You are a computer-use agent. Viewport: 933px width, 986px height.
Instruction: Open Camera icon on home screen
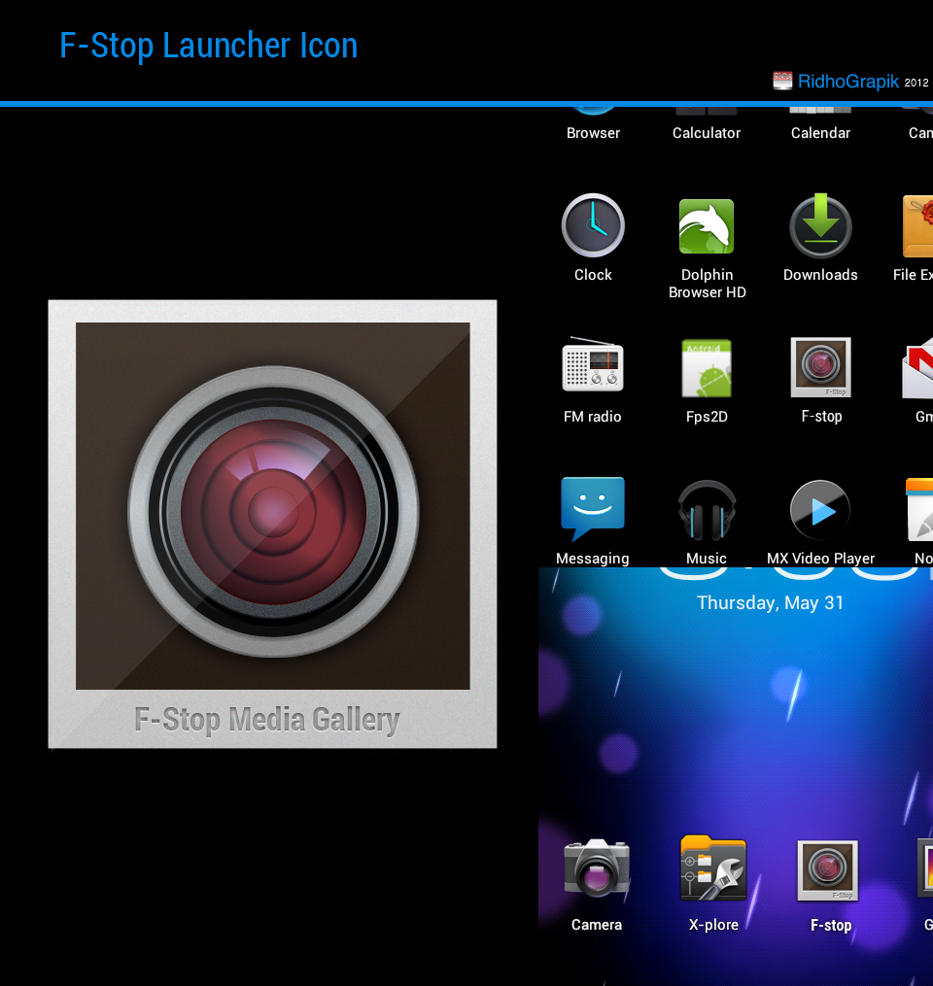597,867
